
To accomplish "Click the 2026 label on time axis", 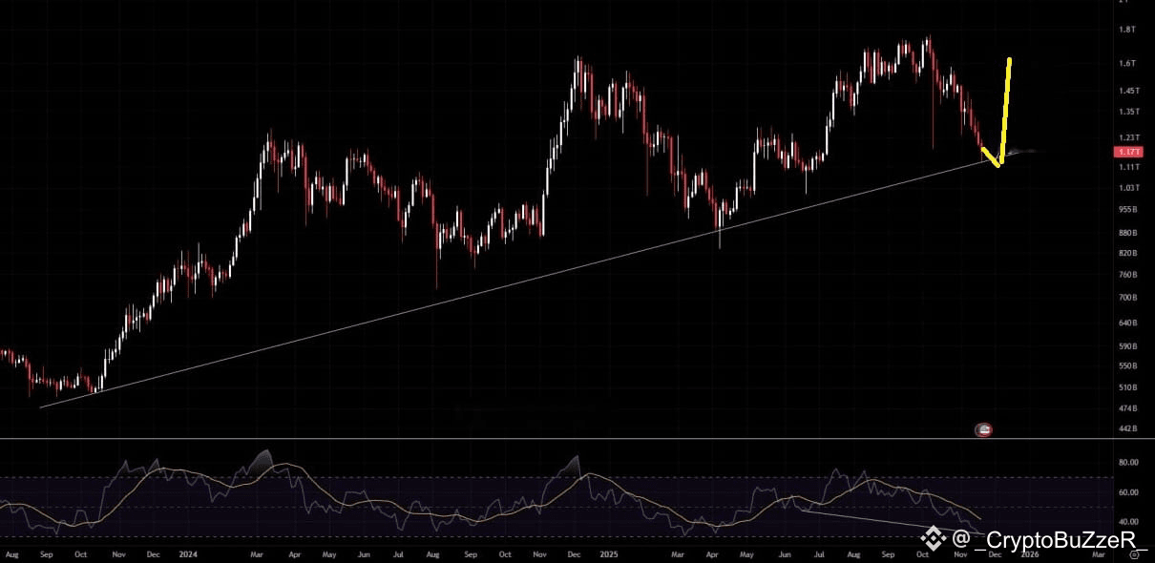I will (1029, 553).
